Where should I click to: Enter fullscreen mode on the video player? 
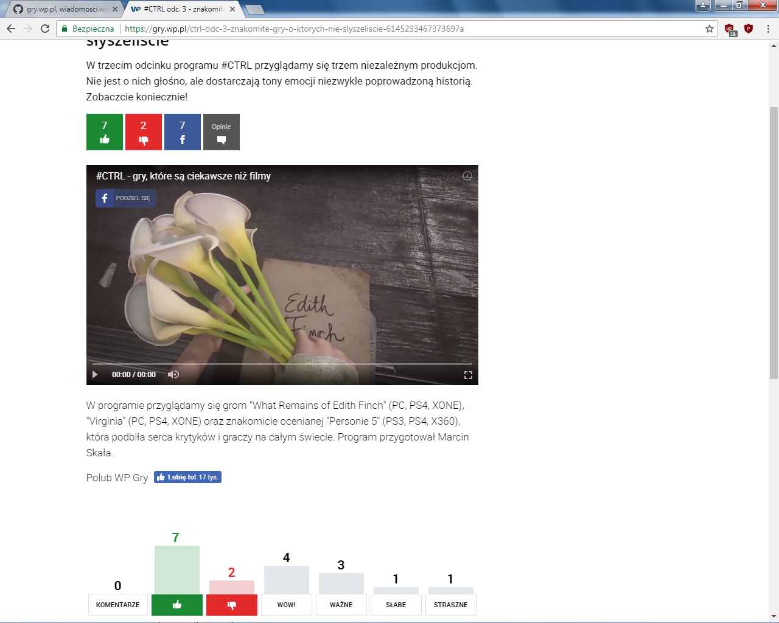click(468, 375)
